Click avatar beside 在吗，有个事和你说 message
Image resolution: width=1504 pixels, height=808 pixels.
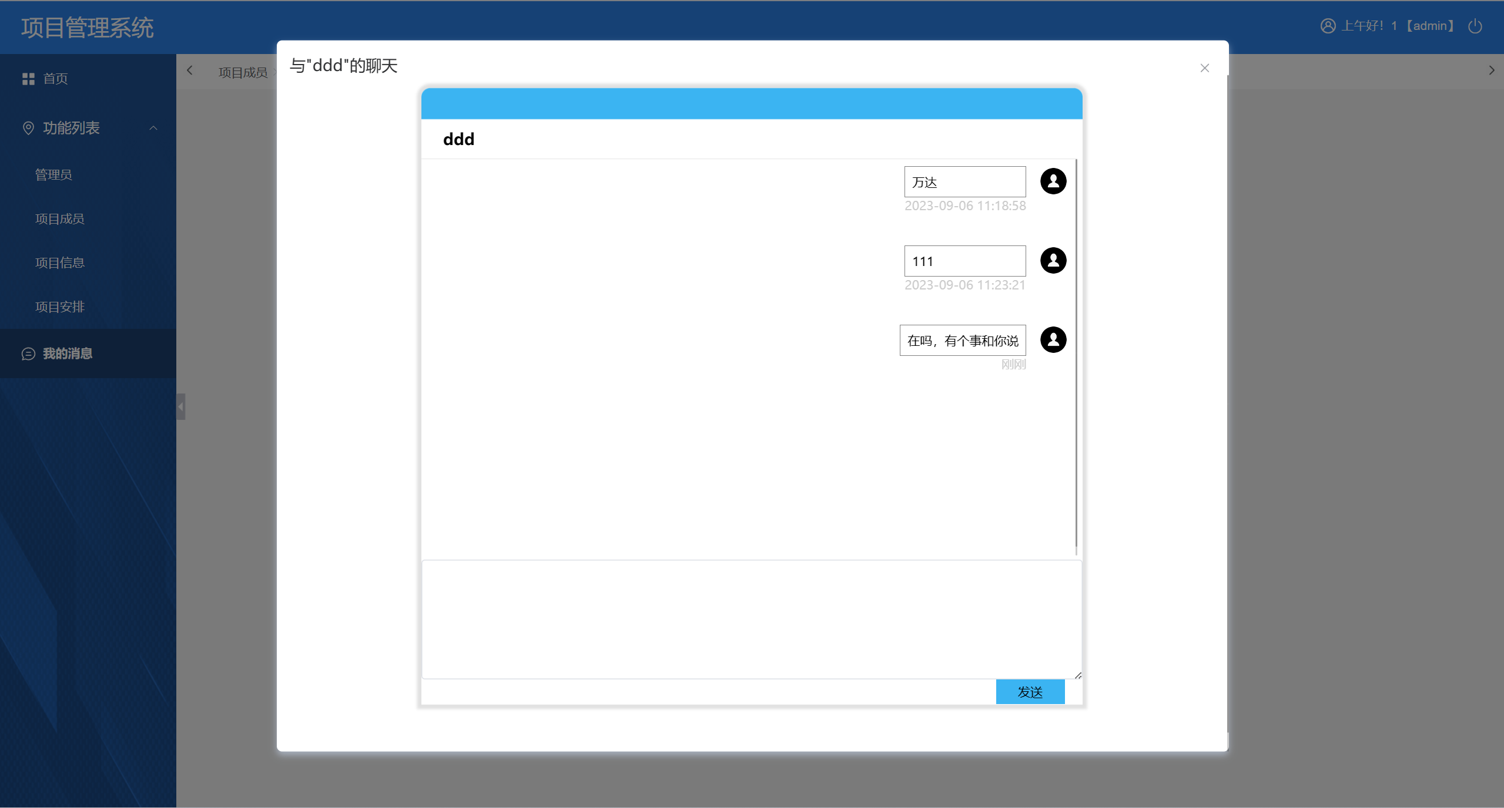[1053, 340]
